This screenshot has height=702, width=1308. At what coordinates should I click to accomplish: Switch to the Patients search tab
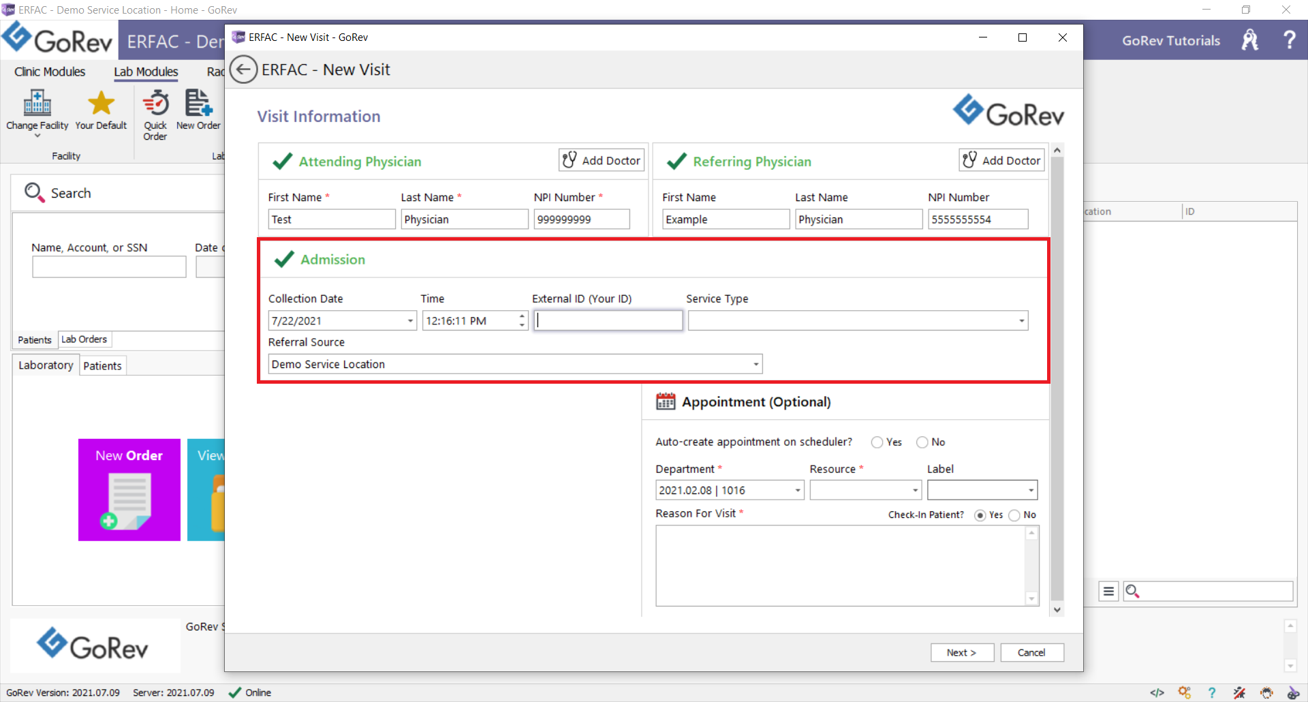click(x=35, y=339)
